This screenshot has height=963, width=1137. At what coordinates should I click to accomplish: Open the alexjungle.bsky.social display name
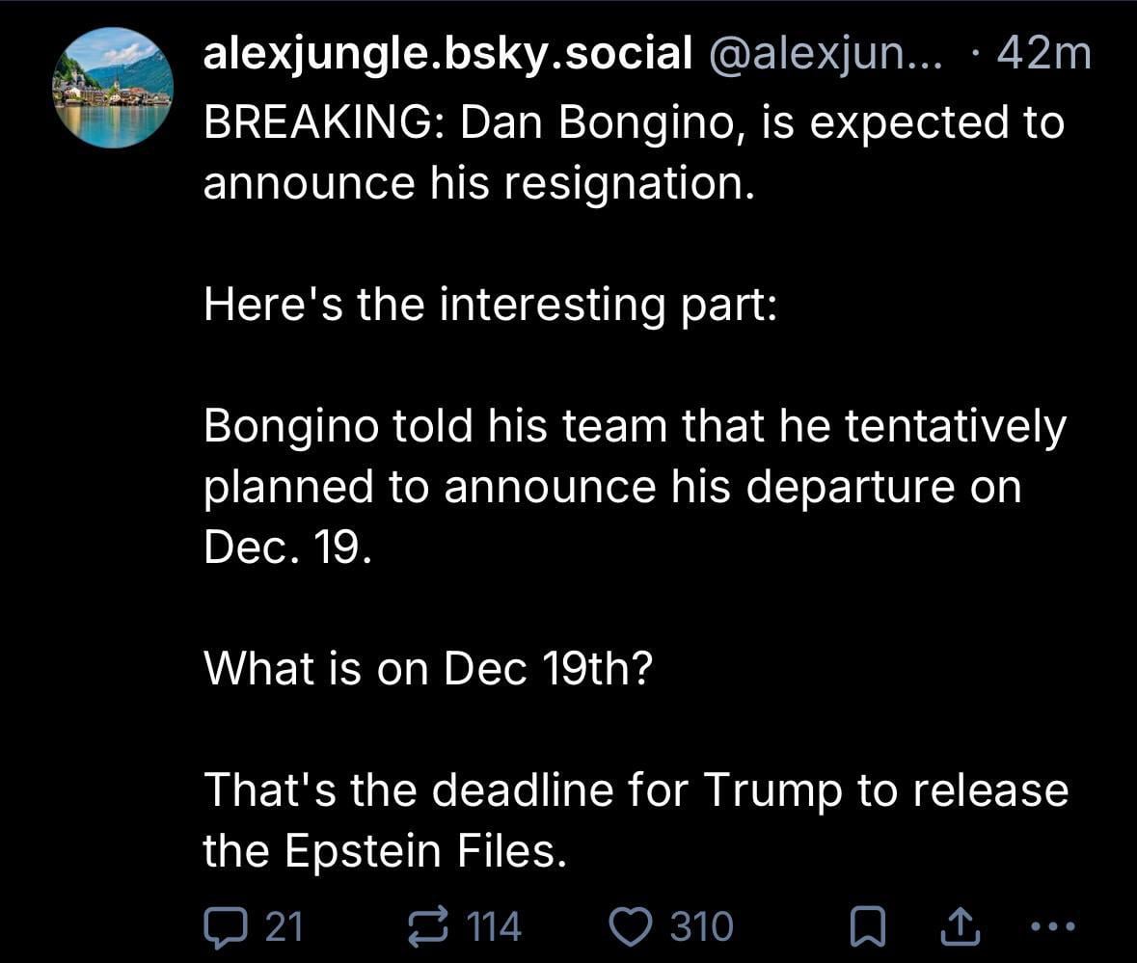point(447,55)
